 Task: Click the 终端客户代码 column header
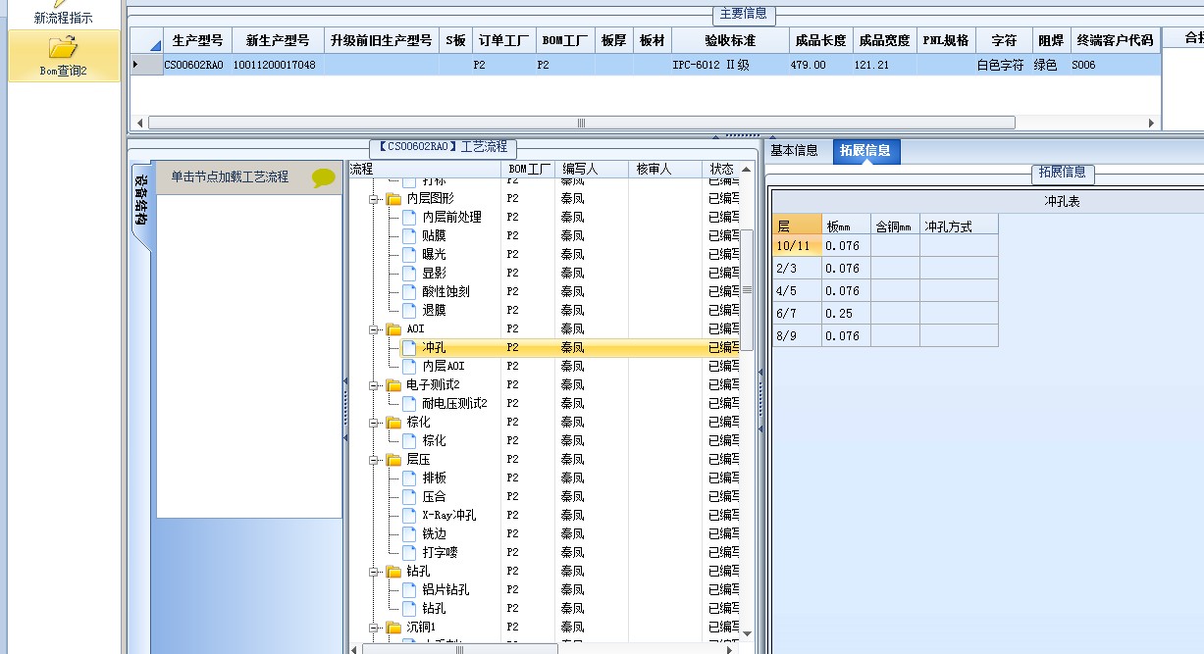coord(1115,40)
